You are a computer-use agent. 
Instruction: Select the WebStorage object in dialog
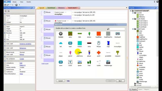(x=108, y=63)
